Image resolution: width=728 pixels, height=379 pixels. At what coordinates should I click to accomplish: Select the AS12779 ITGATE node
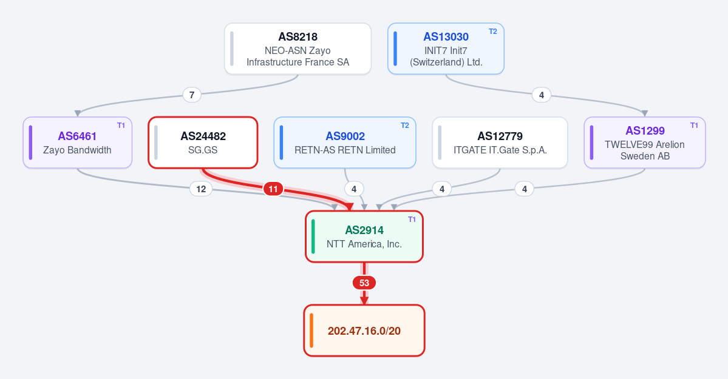pyautogui.click(x=500, y=143)
